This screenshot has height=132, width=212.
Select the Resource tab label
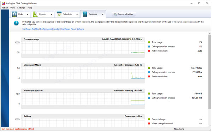(x=93, y=14)
